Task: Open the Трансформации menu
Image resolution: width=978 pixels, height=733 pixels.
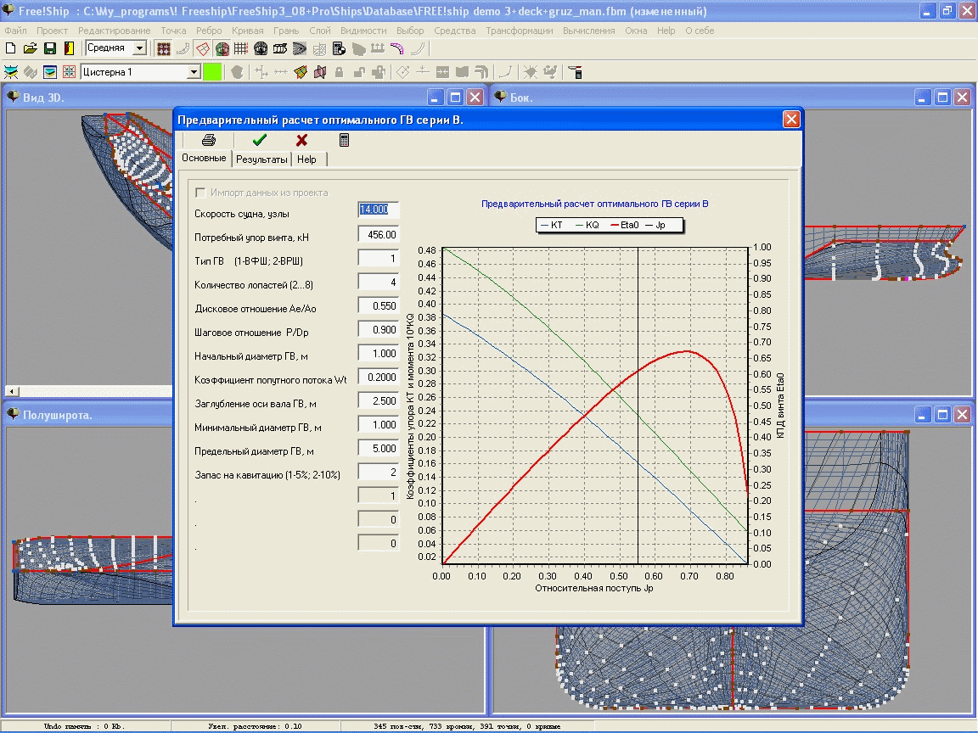Action: pyautogui.click(x=520, y=31)
